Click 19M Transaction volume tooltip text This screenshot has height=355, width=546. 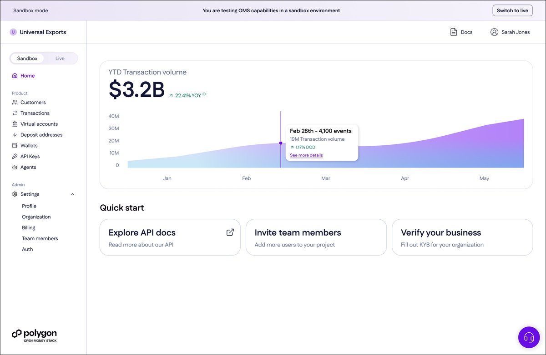(x=317, y=139)
